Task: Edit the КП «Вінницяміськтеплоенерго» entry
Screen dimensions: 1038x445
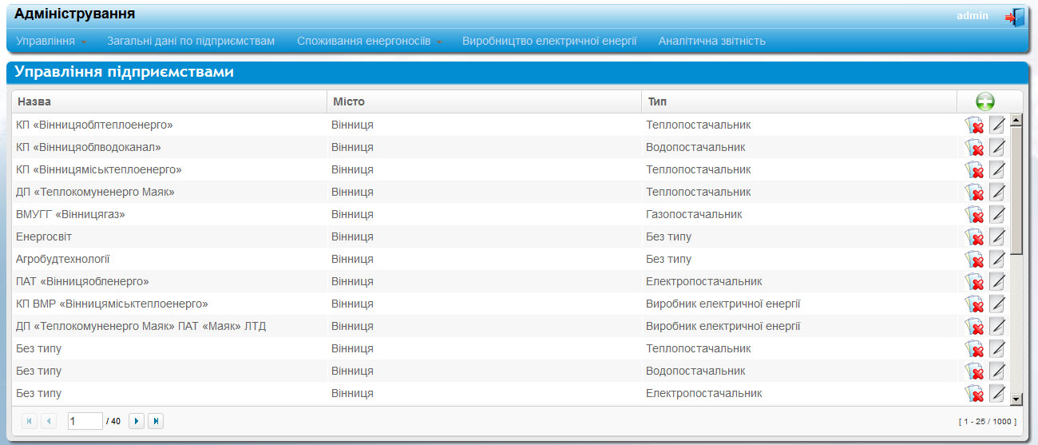Action: [997, 170]
